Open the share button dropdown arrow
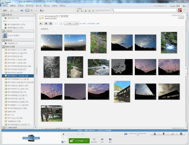This screenshot has height=145, width=189. tap(77, 23)
